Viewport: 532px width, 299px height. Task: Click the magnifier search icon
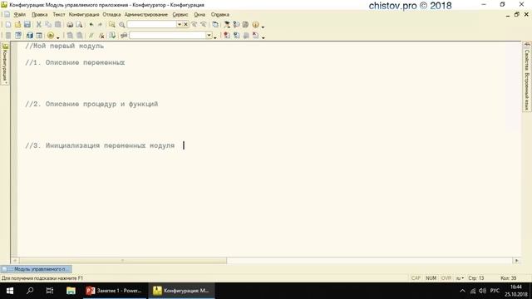tap(122, 24)
